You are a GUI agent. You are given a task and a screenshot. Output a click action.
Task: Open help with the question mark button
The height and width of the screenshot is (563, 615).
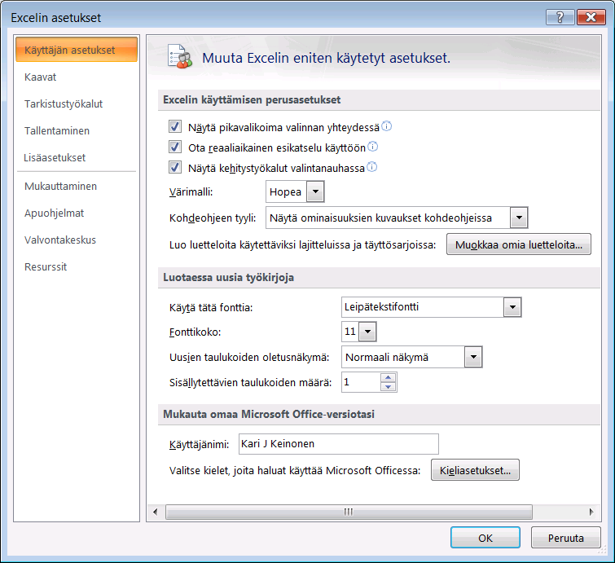click(x=560, y=17)
